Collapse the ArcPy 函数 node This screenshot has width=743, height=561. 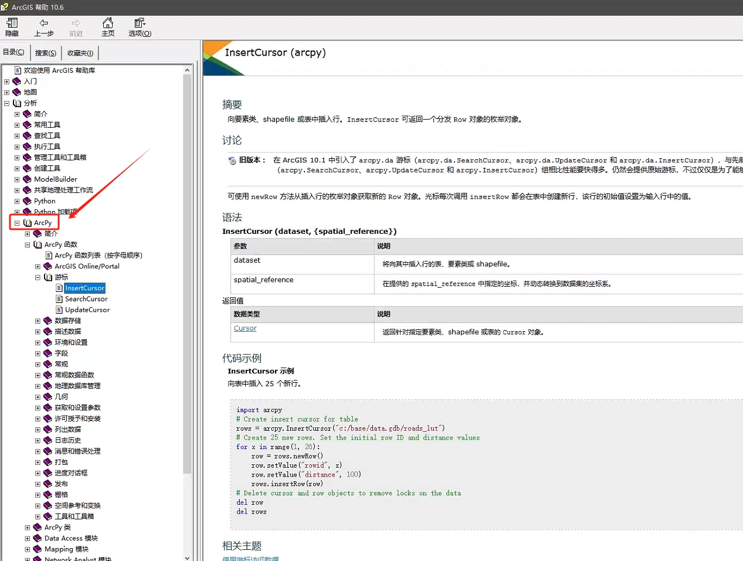[x=28, y=244]
